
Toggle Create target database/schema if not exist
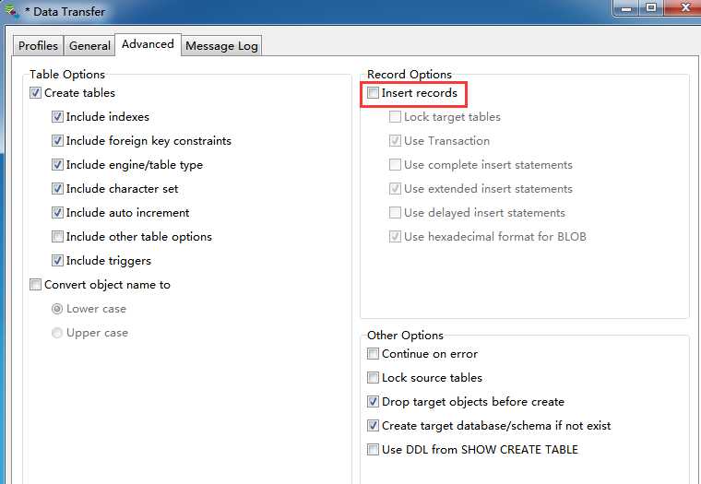pyautogui.click(x=373, y=425)
